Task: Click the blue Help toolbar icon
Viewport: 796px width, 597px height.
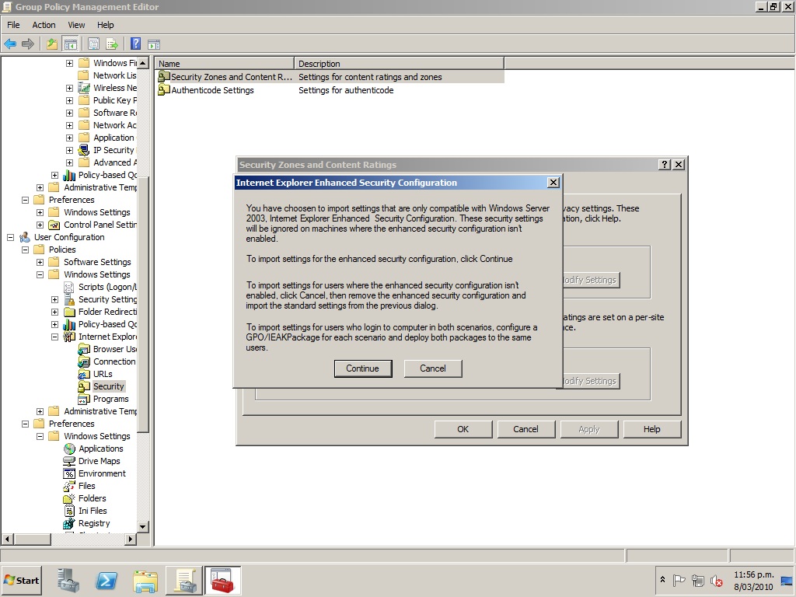Action: pos(135,44)
